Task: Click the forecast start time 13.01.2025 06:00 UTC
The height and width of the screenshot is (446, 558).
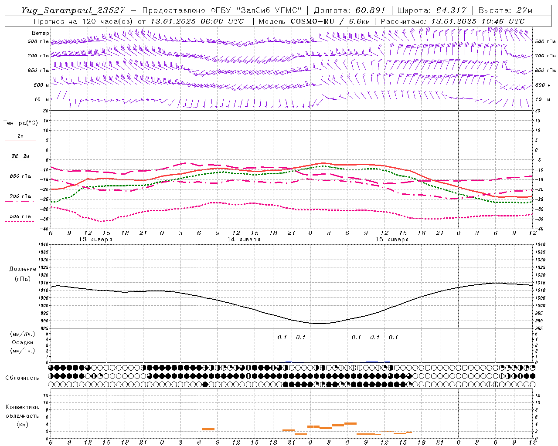Action: pos(197,21)
